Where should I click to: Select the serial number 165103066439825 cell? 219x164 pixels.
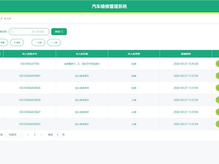click(30, 124)
